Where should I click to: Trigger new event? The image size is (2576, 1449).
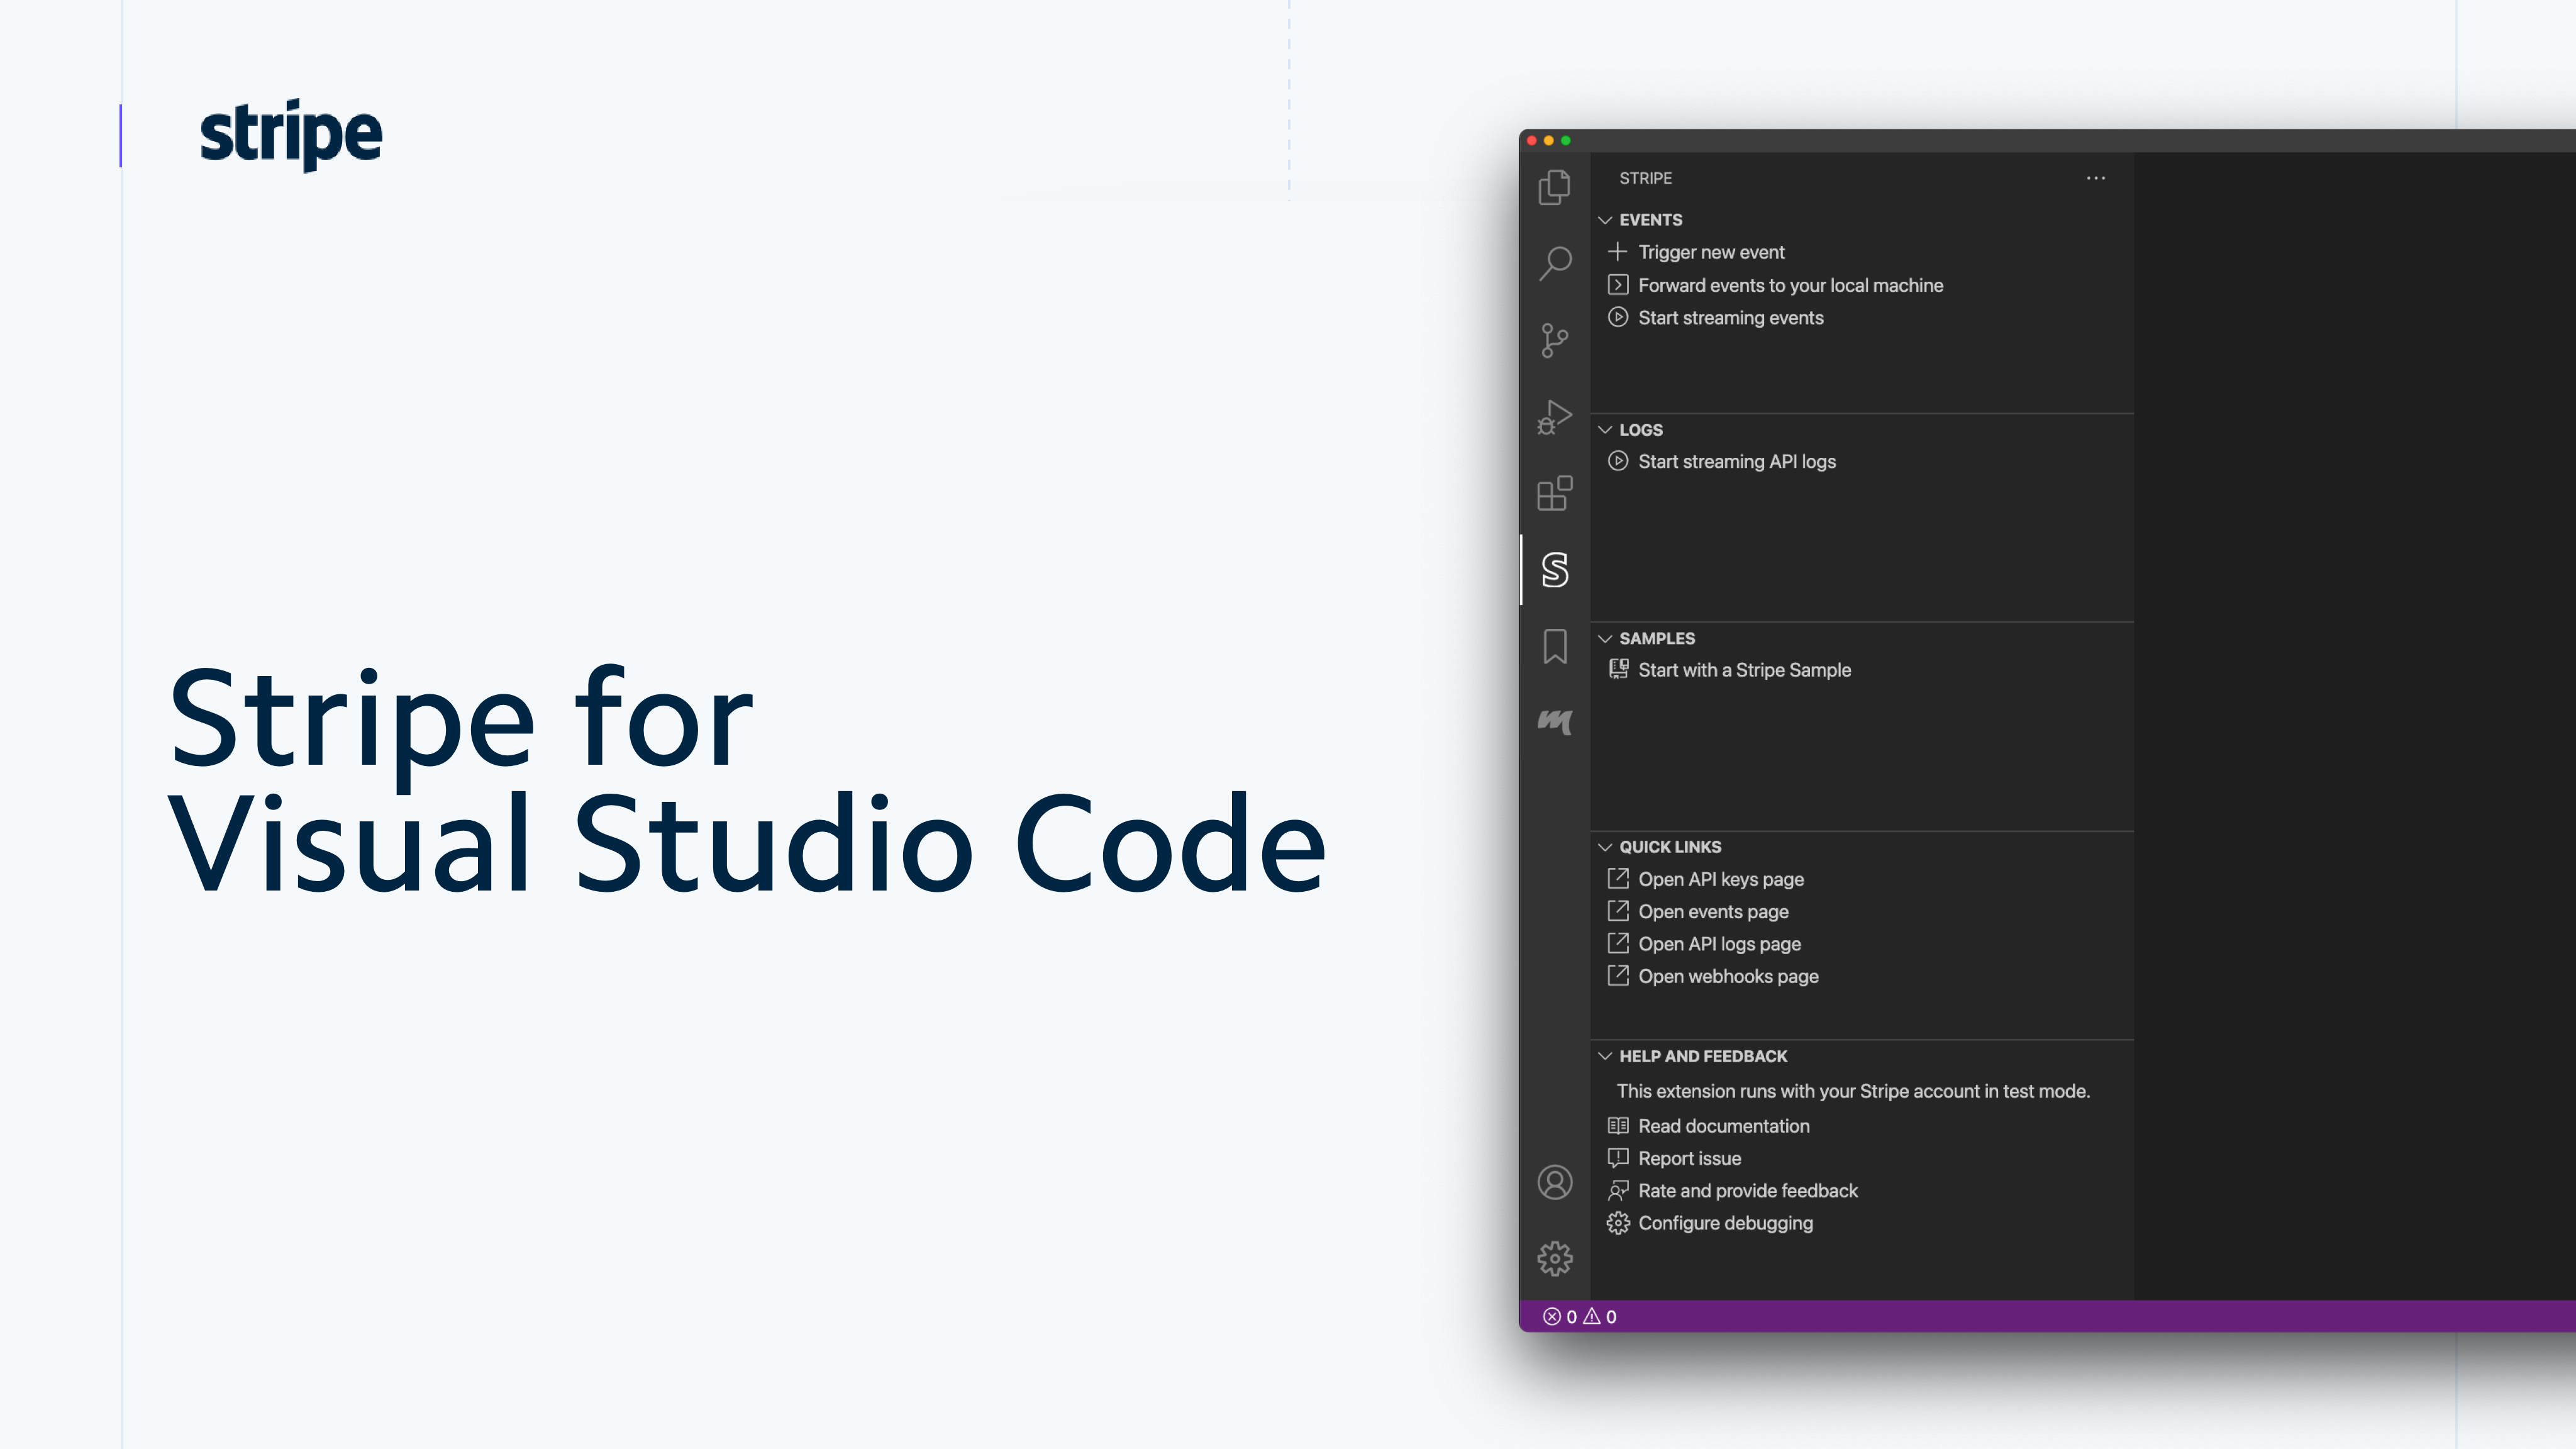coord(1710,252)
